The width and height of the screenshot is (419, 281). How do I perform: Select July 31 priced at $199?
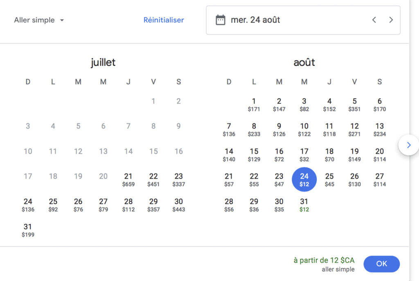(x=28, y=230)
